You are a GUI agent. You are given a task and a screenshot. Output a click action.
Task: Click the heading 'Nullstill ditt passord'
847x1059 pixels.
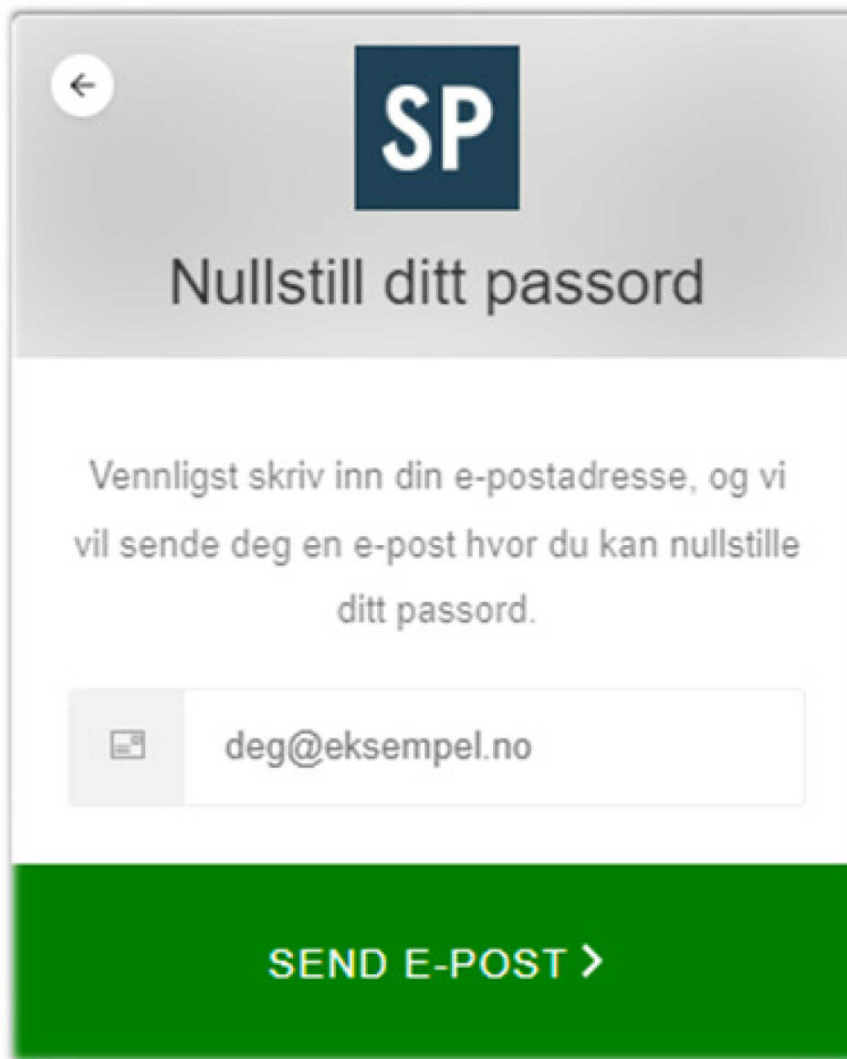436,283
